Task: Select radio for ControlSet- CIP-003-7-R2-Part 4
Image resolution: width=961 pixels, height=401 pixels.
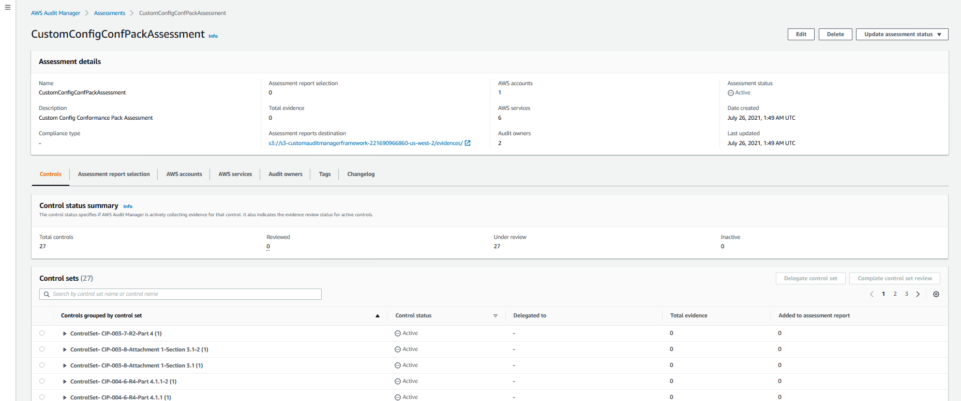Action: click(x=42, y=333)
